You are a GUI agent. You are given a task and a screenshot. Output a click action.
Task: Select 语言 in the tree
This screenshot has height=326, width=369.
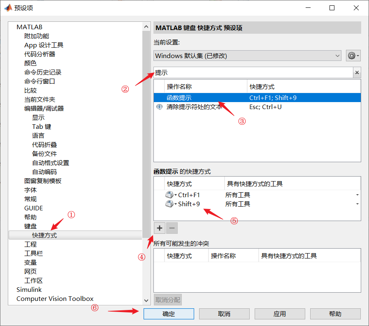coord(38,136)
